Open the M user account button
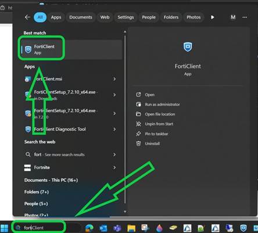258x233 pixels. point(233,17)
